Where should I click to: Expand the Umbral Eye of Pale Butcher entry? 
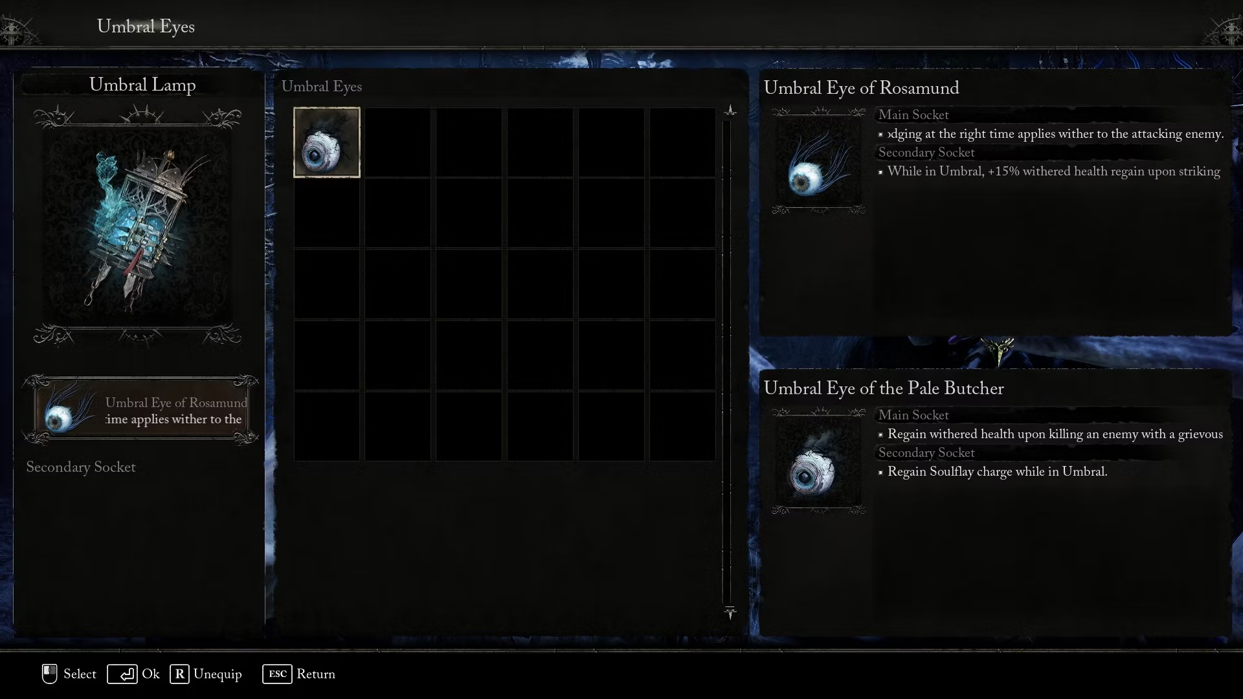tap(884, 389)
